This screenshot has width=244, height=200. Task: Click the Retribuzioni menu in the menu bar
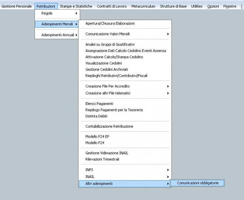[x=46, y=6]
